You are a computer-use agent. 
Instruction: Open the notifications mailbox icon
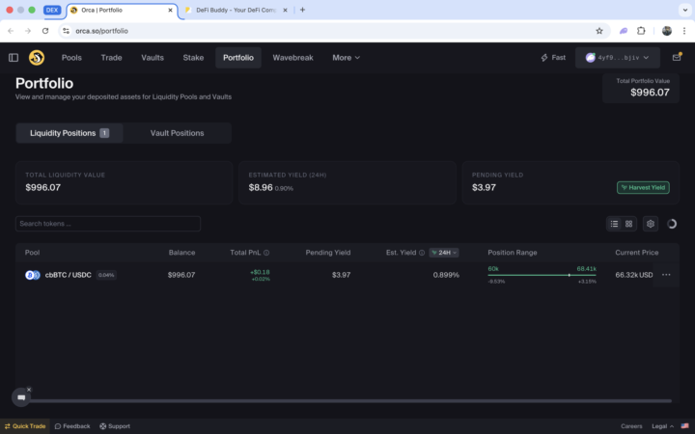677,57
